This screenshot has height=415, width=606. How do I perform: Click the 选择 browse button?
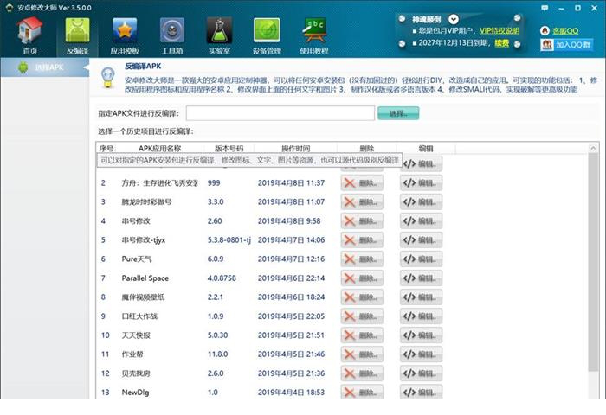(398, 113)
